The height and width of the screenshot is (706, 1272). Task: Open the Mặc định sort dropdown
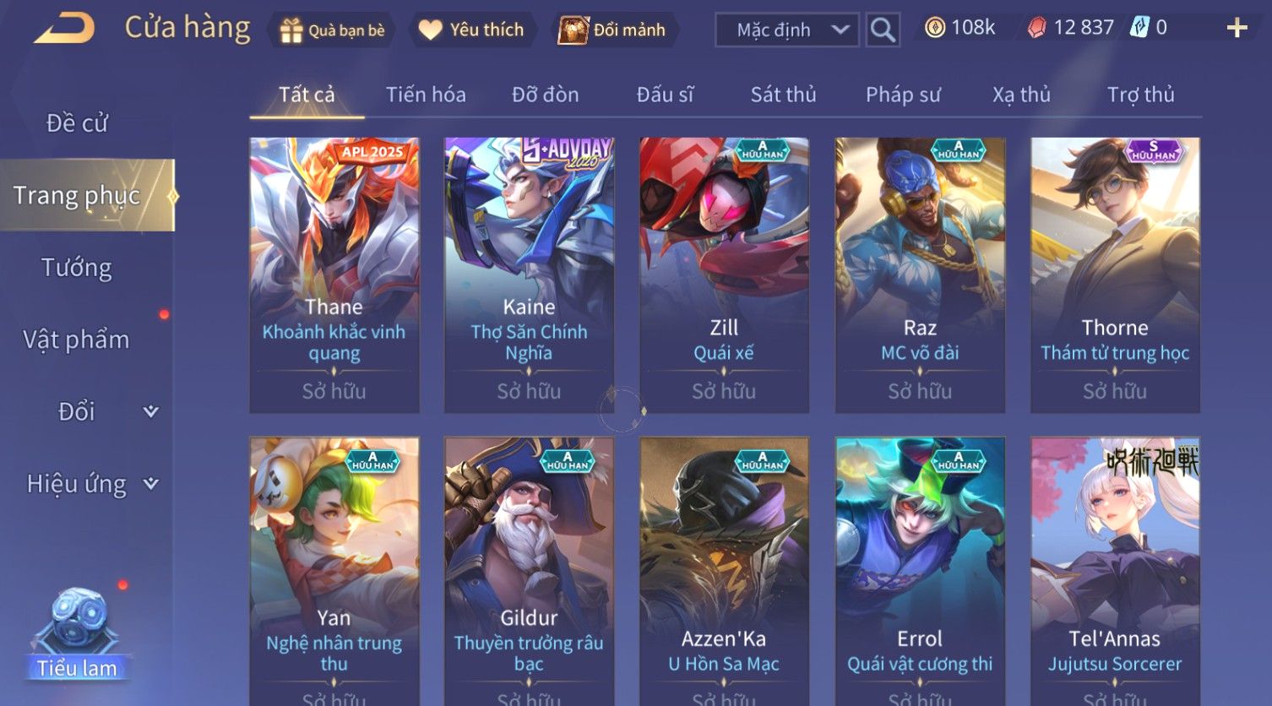786,30
